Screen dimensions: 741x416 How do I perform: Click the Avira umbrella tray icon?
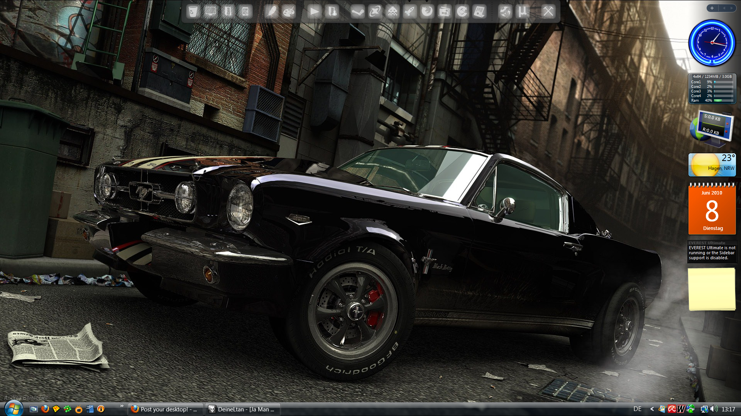coord(672,409)
